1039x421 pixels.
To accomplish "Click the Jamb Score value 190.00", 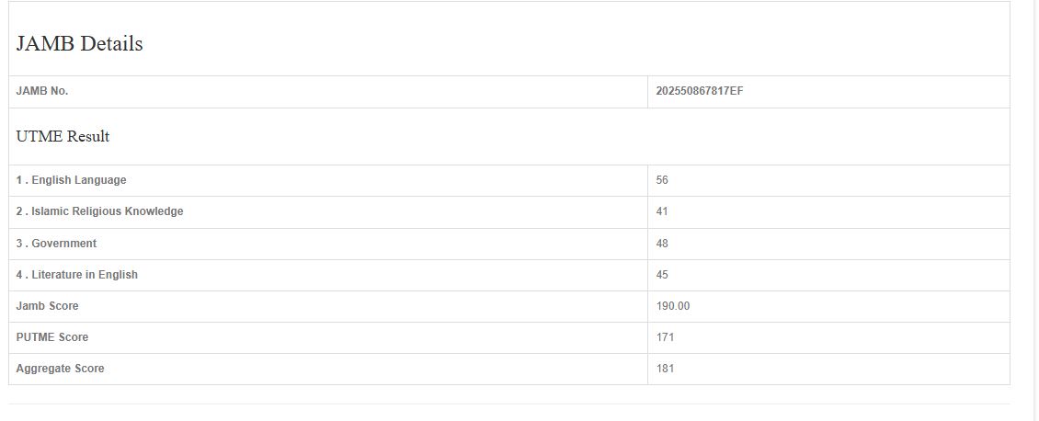I will pyautogui.click(x=672, y=306).
